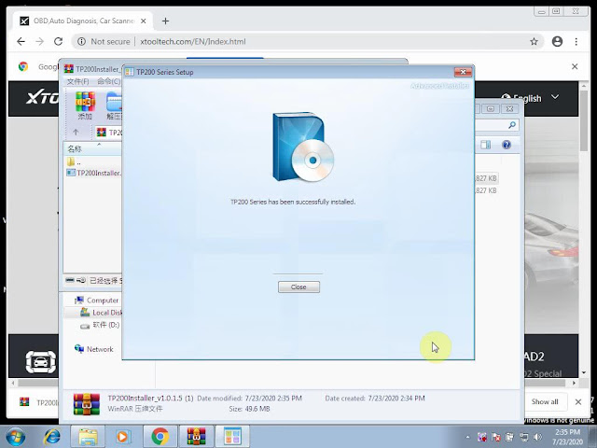The image size is (597, 448).
Task: Close the OBD Auto Diagnosis tab
Action: (143, 21)
